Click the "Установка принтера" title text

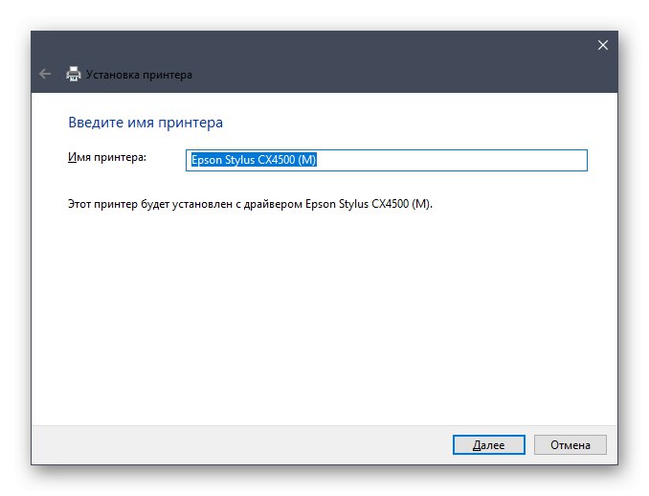pos(139,74)
